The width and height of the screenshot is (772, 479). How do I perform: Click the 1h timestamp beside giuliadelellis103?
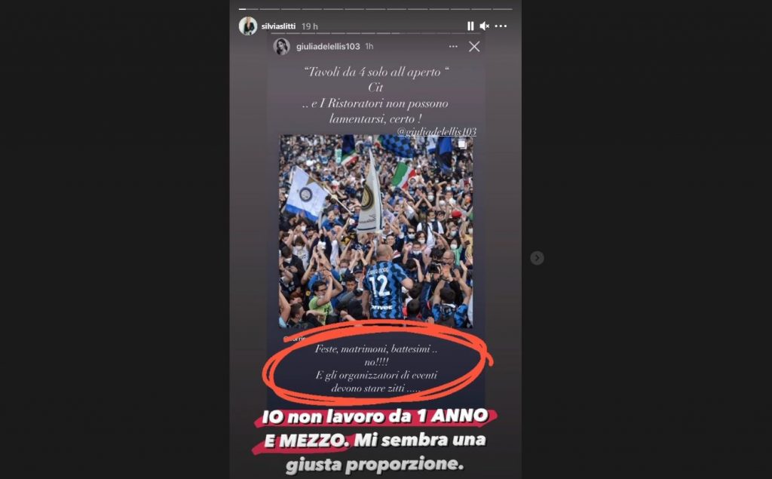tap(369, 46)
